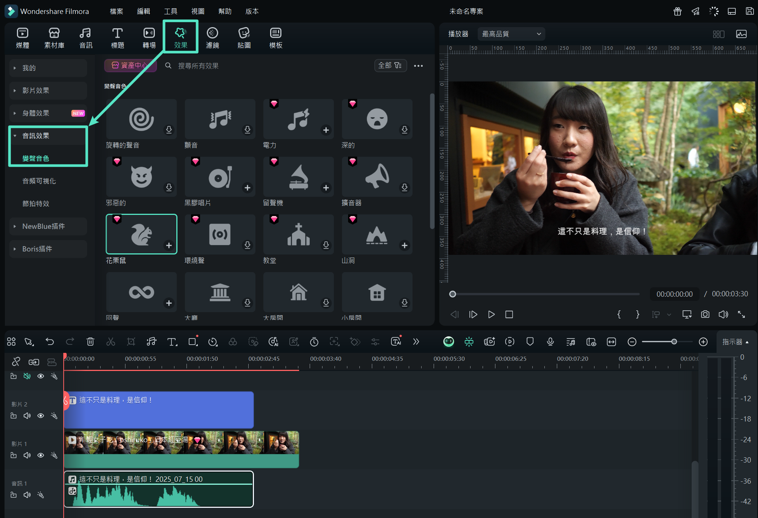Show more timeline tools with double chevron

point(416,342)
